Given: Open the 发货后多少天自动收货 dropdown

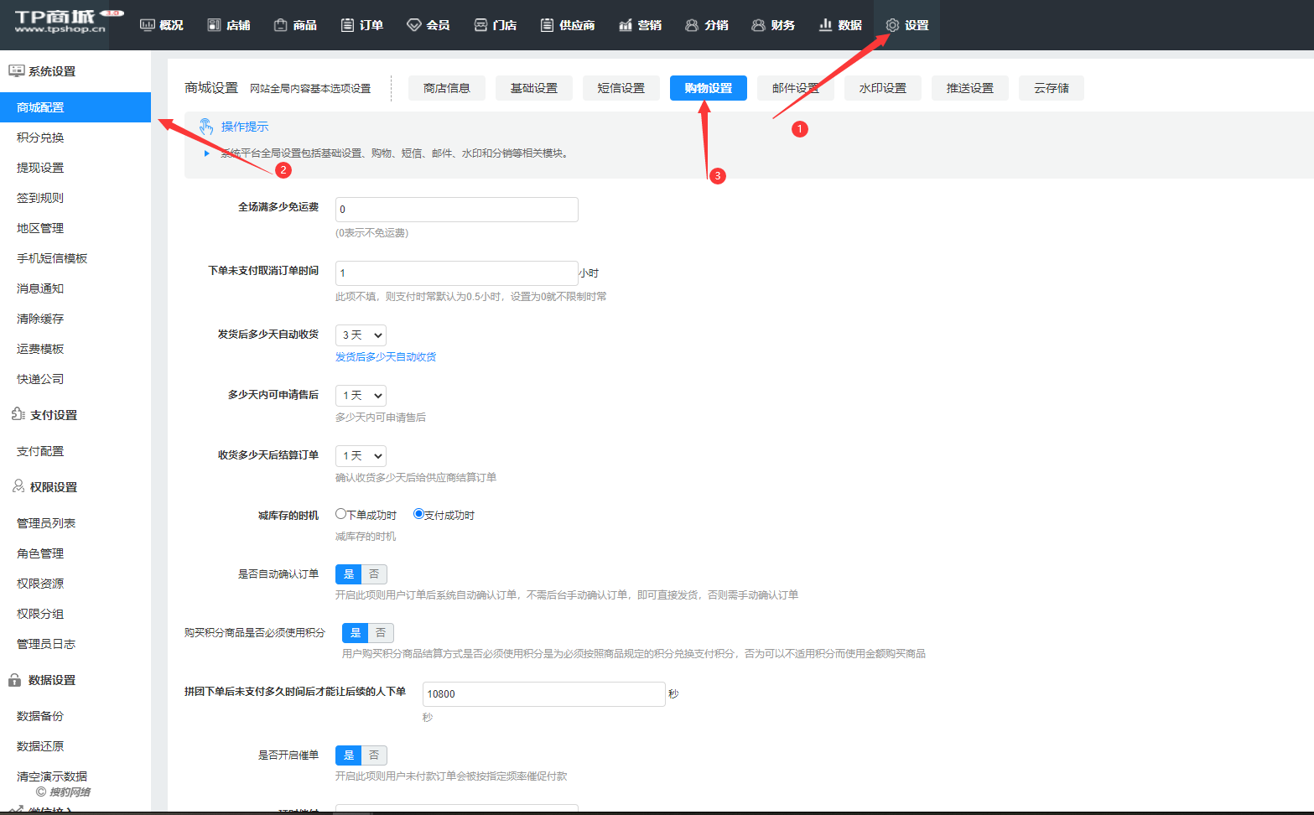Looking at the screenshot, I should tap(361, 335).
